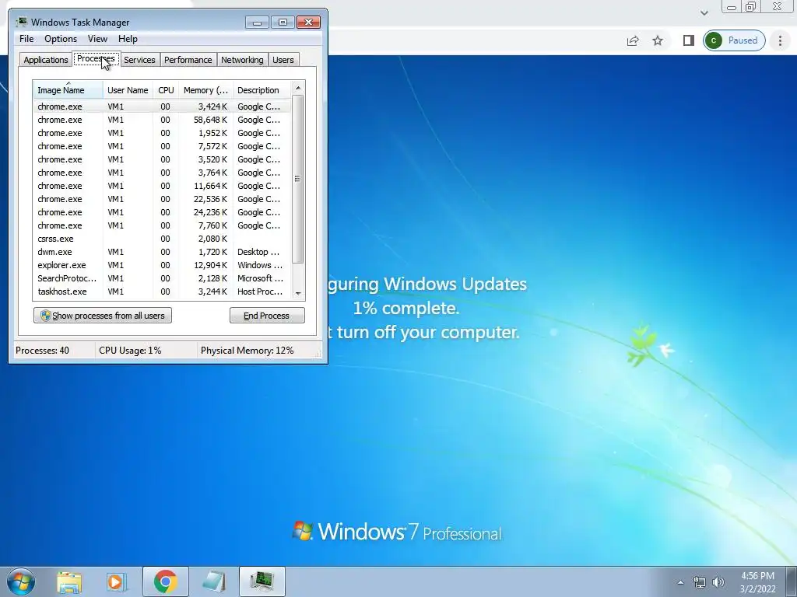Select the explorer.exe process row

coord(163,265)
